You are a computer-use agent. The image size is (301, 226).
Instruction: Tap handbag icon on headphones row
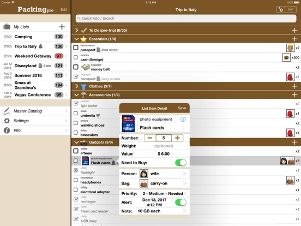290,180
